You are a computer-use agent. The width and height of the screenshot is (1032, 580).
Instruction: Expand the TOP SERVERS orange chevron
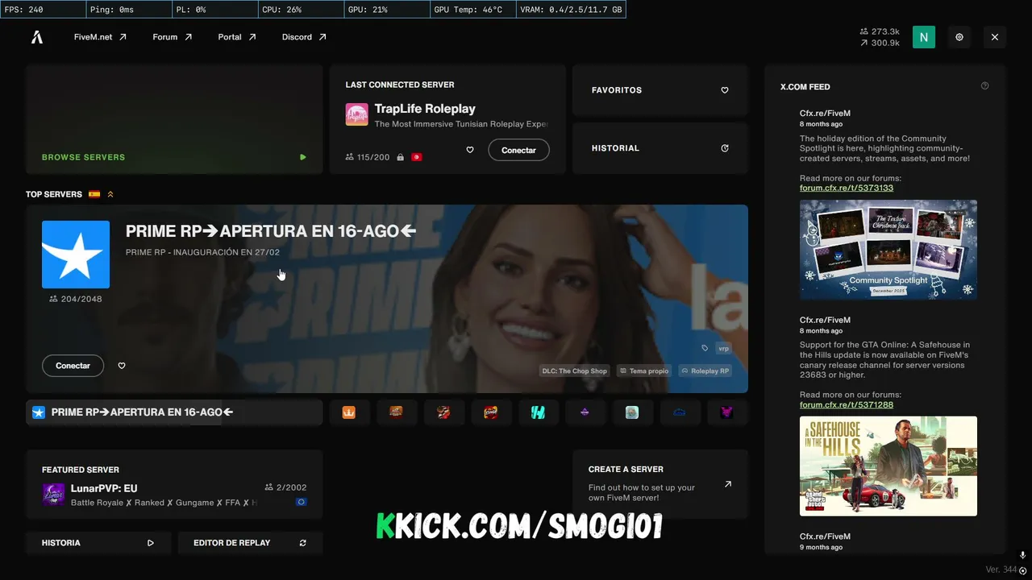click(110, 194)
